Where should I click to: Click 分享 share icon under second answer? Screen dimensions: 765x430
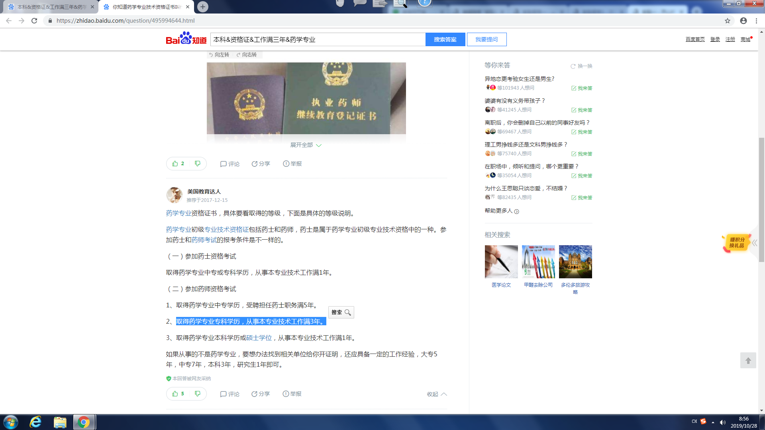pos(254,394)
